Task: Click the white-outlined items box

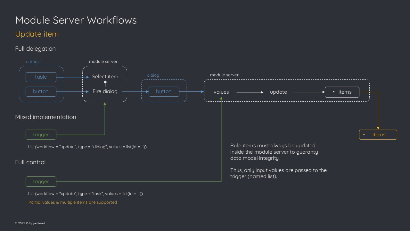Action: (342, 92)
